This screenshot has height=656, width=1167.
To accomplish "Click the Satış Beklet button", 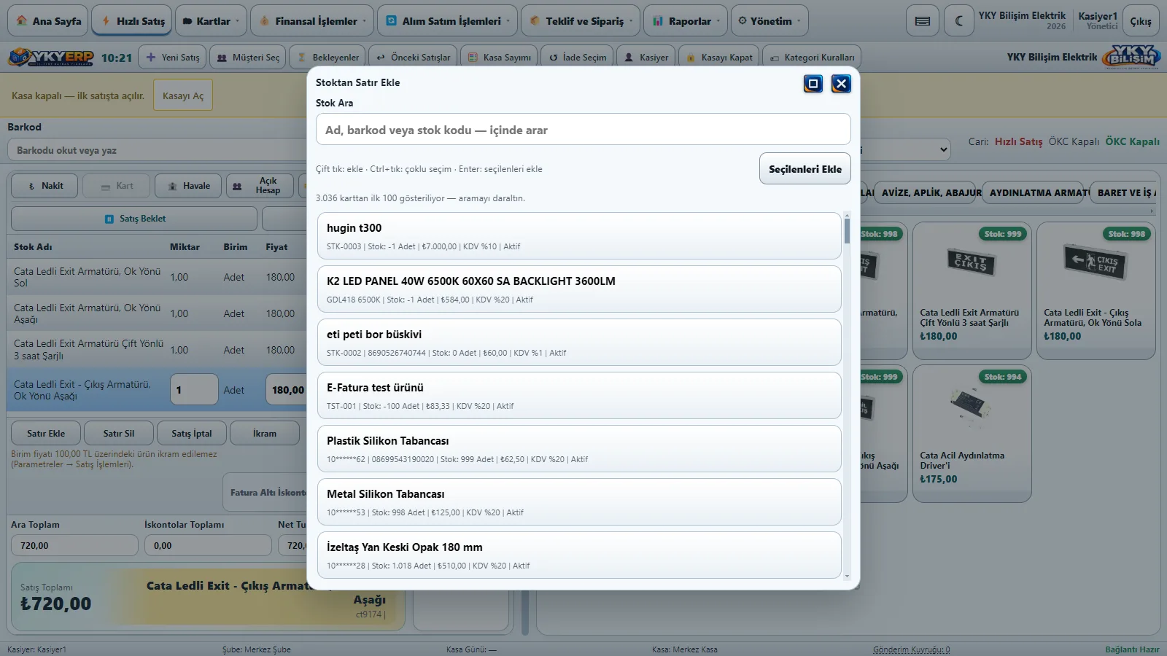I will click(134, 219).
